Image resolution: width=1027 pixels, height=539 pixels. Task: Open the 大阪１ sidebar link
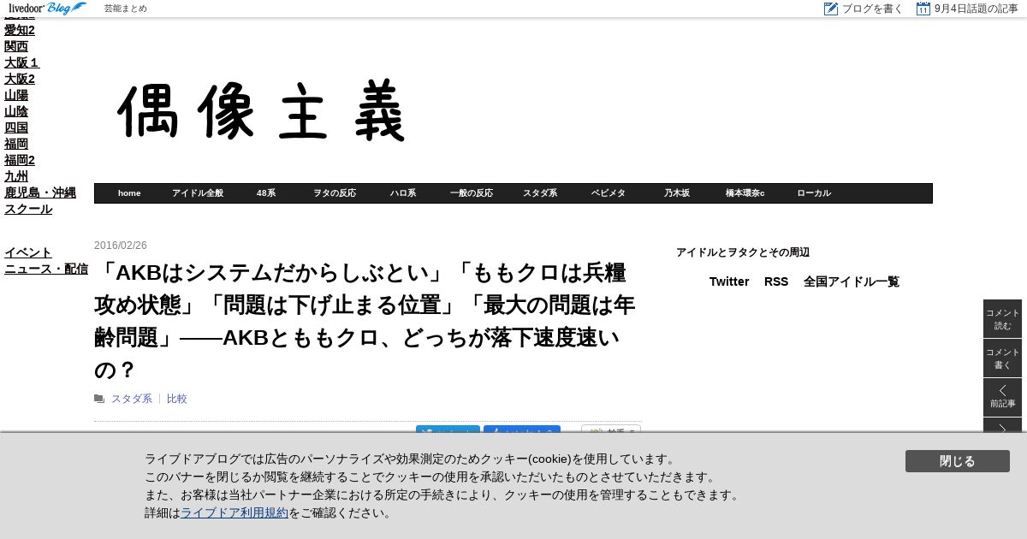[x=22, y=62]
